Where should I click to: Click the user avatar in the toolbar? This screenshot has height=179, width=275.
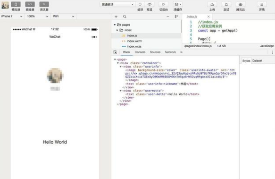[5, 5]
